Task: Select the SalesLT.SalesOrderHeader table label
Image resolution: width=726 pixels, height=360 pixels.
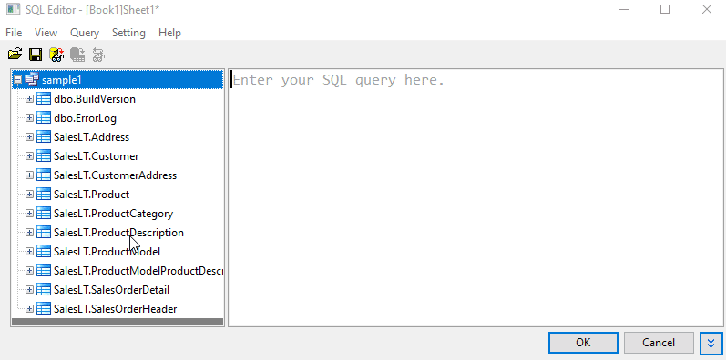Action: click(x=116, y=309)
